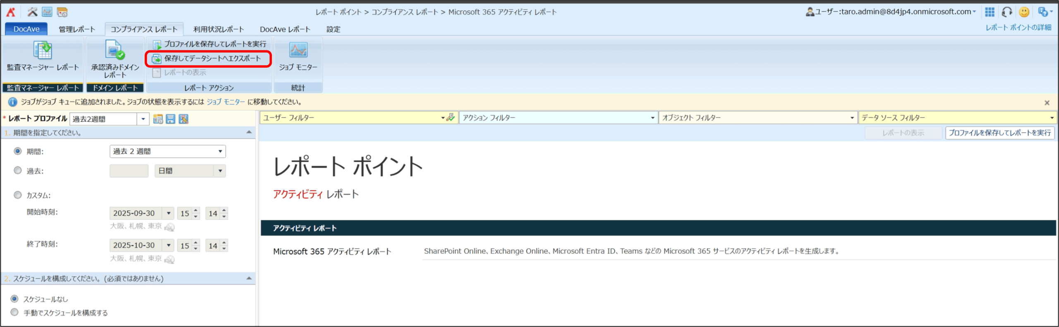Viewport: 1059px width, 327px height.
Task: Click the プロファイルを保存してレポートを実行 button on right
Action: 999,133
